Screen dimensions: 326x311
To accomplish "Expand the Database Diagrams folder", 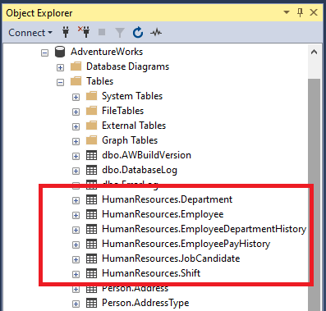I will [x=60, y=67].
